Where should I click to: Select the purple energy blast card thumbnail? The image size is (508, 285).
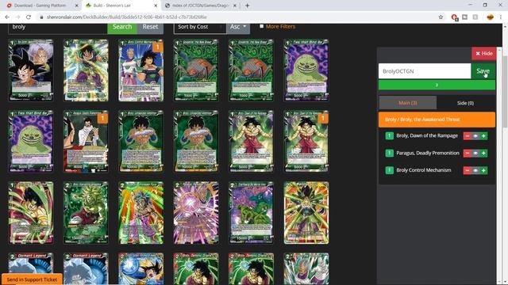coord(196,213)
